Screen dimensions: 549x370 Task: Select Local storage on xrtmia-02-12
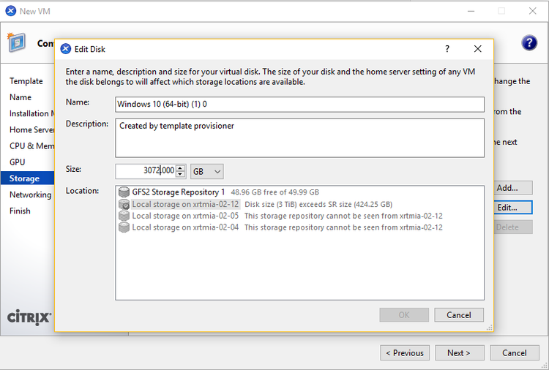point(185,204)
